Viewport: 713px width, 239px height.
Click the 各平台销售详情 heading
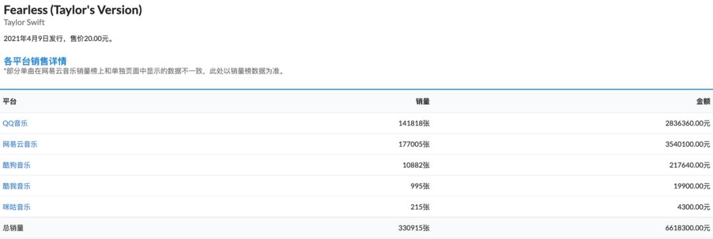[36, 61]
